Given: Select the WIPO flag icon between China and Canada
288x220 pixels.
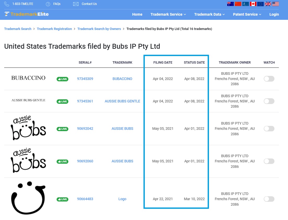Looking at the screenshot, I should pyautogui.click(x=245, y=4).
